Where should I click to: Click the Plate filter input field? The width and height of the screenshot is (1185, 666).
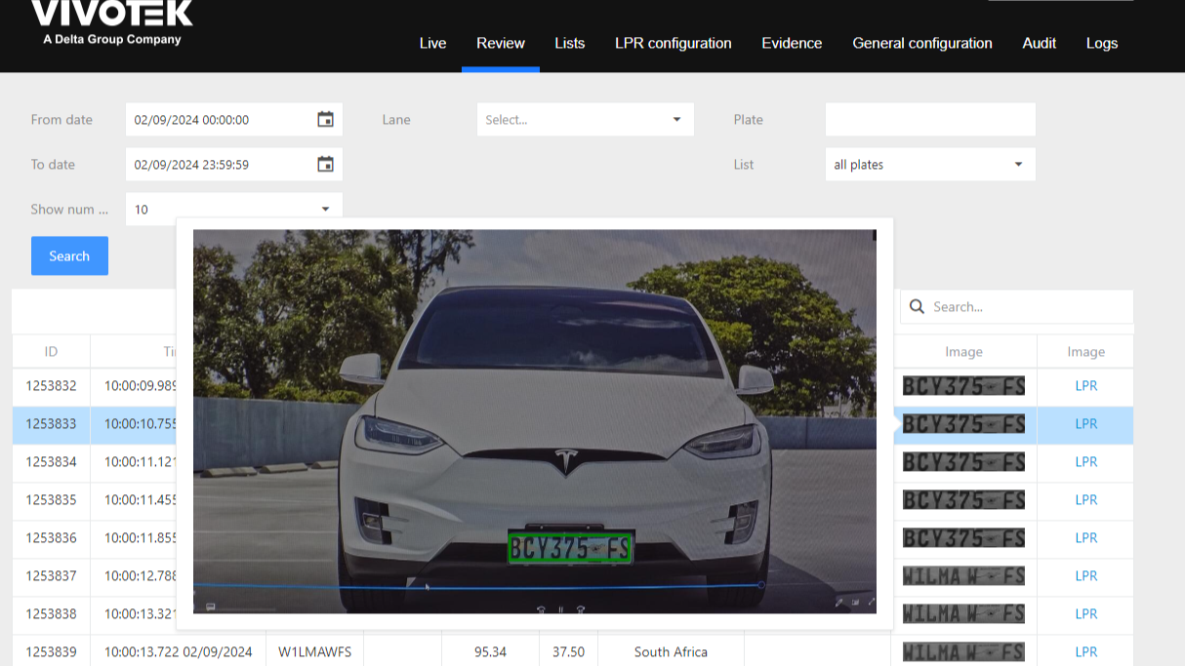tap(929, 120)
